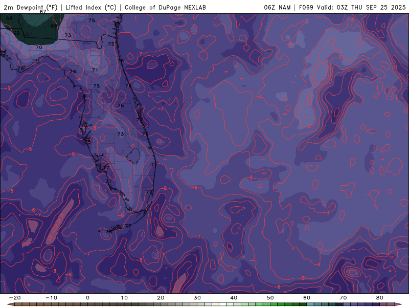
Task: Click the '30' color bar label
Action: pos(197,298)
